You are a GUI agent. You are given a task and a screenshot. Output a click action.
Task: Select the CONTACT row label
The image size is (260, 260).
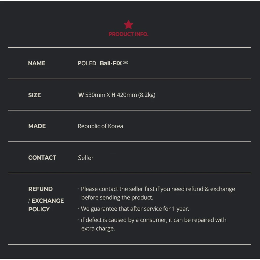pos(42,157)
